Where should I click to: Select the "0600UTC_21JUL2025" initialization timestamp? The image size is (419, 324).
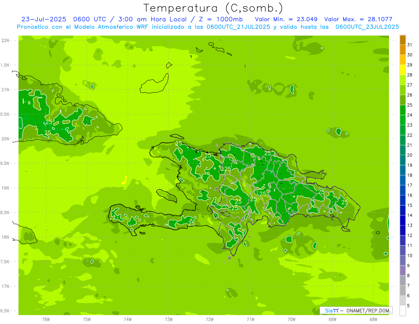pyautogui.click(x=238, y=27)
